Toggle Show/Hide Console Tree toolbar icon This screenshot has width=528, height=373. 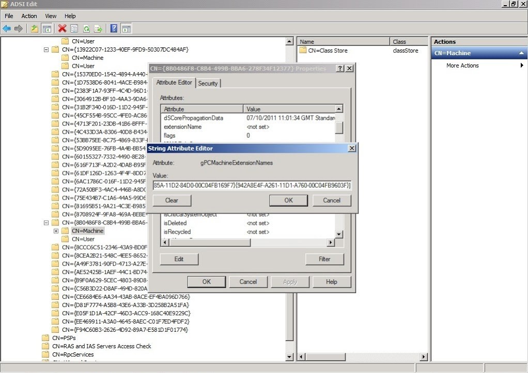(x=46, y=28)
